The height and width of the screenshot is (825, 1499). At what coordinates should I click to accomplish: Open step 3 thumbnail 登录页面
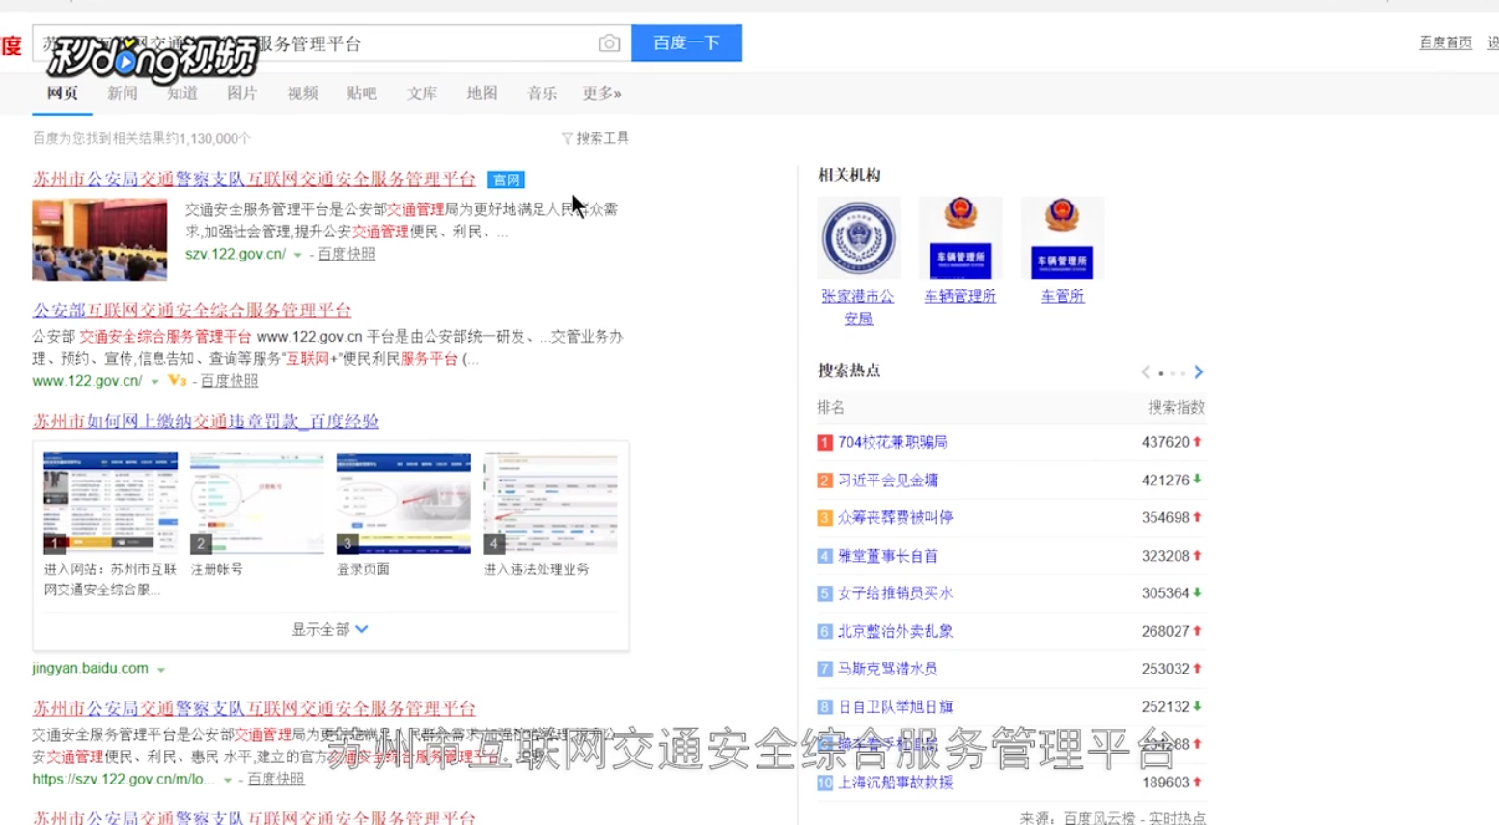403,503
